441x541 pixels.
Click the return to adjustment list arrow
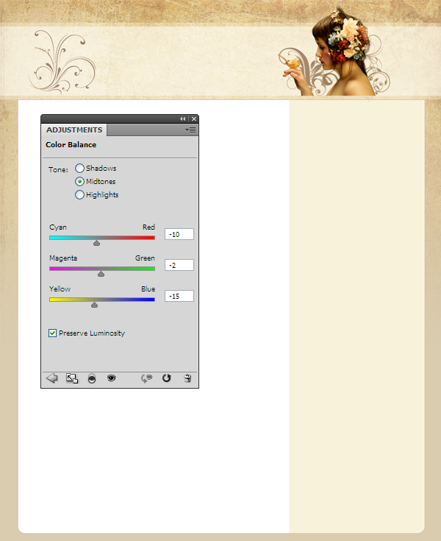pos(52,378)
